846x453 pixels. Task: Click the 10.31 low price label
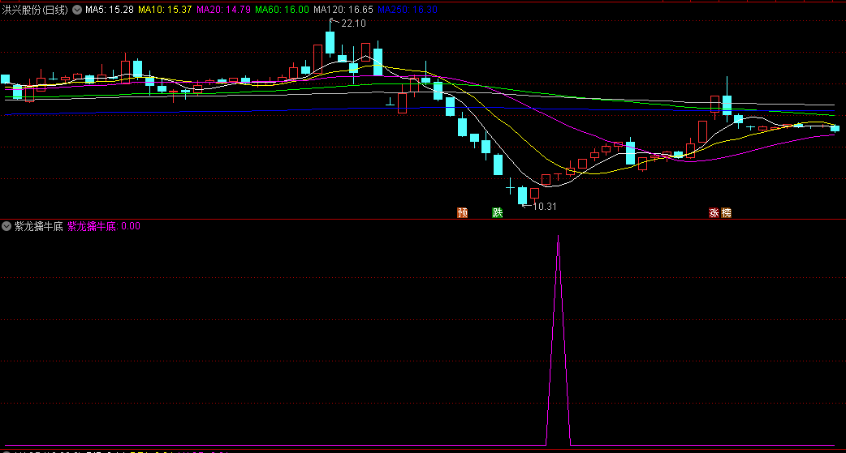pyautogui.click(x=545, y=207)
